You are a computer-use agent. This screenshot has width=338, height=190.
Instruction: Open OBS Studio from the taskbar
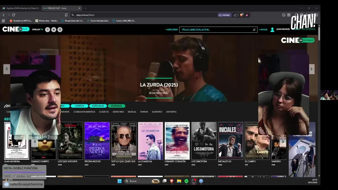(x=194, y=181)
